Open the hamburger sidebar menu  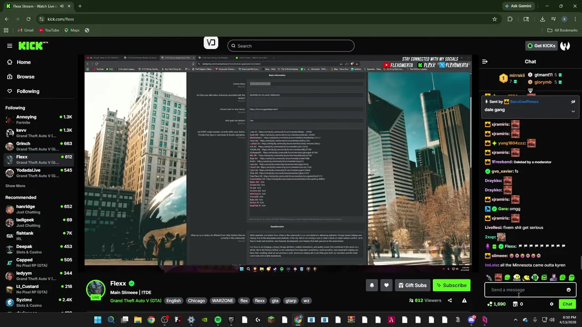[10, 46]
